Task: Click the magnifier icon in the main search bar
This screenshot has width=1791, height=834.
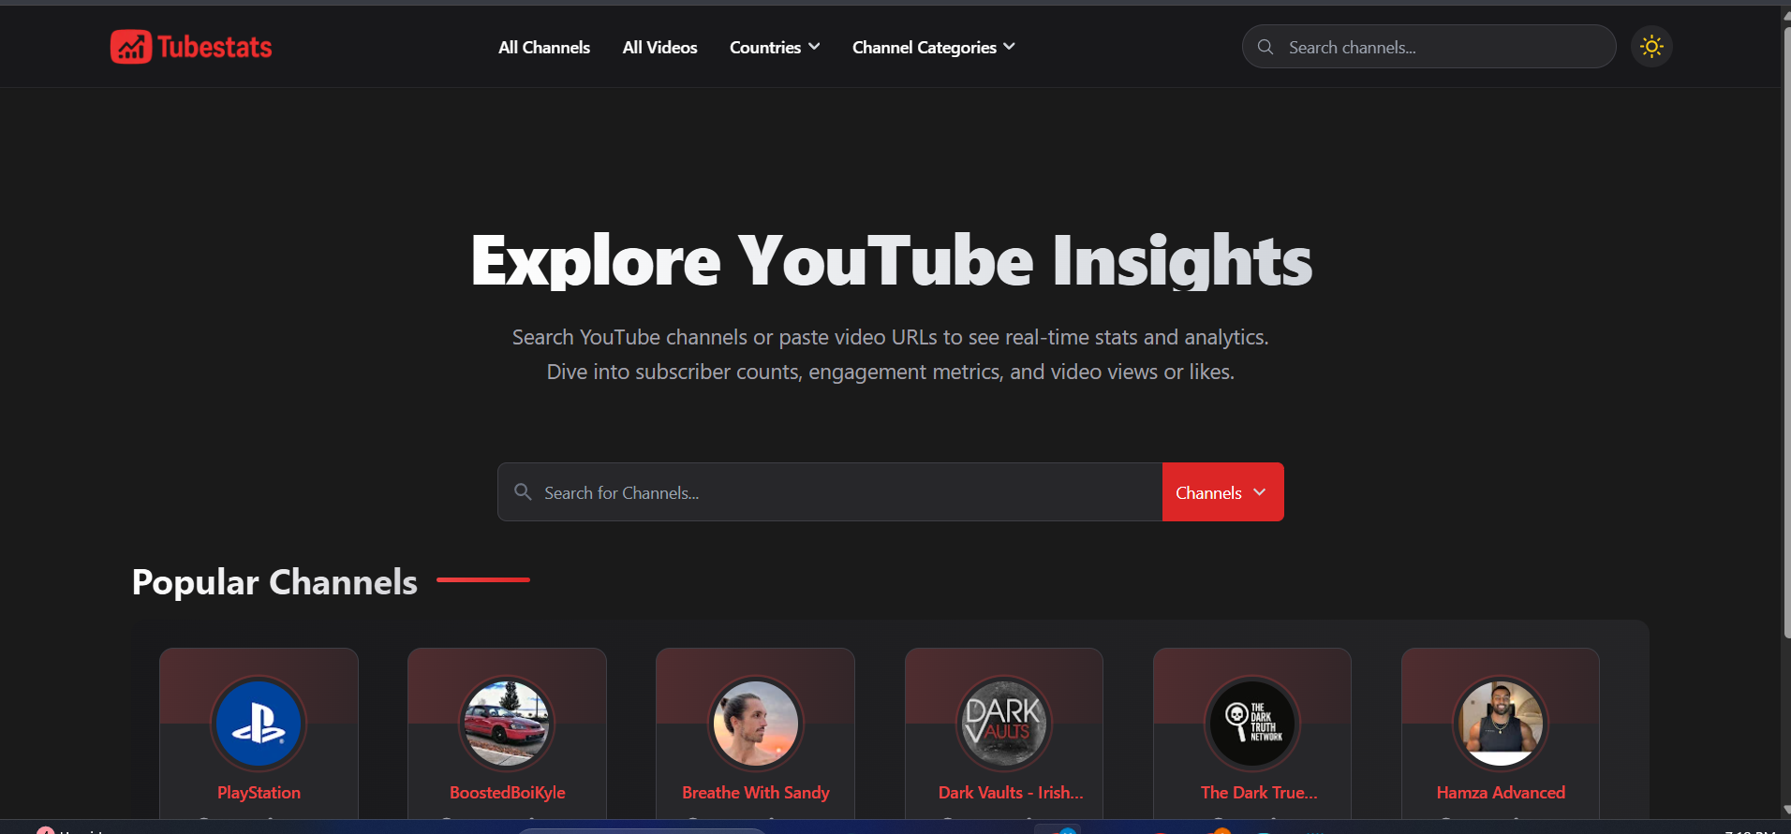Action: point(523,491)
